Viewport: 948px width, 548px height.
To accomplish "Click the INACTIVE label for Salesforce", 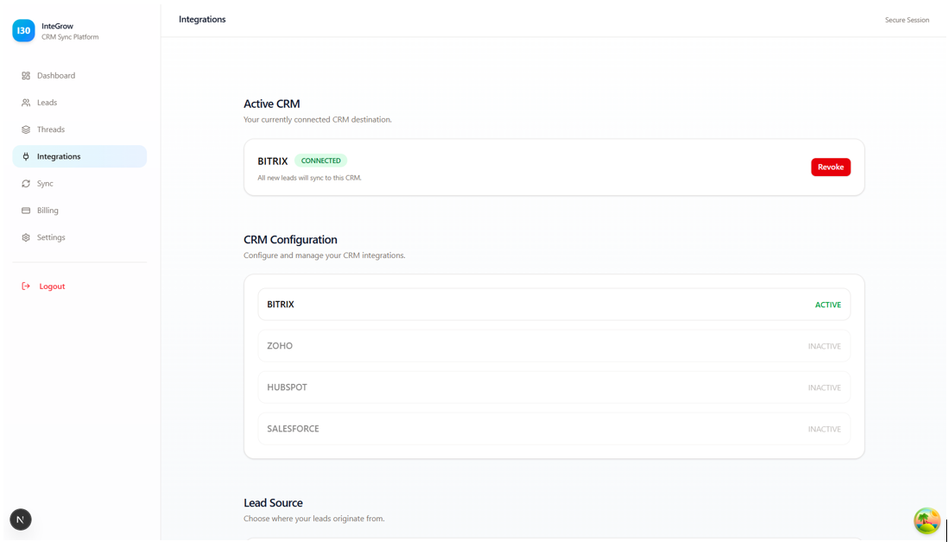I will pyautogui.click(x=825, y=429).
